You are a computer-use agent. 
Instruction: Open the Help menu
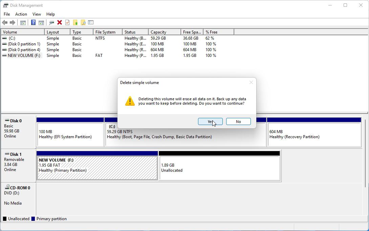point(50,14)
